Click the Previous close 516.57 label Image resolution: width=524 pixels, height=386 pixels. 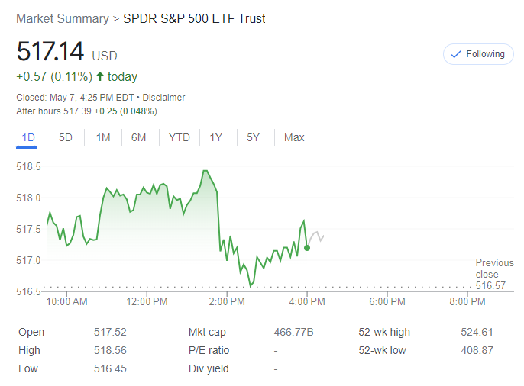[x=493, y=274]
